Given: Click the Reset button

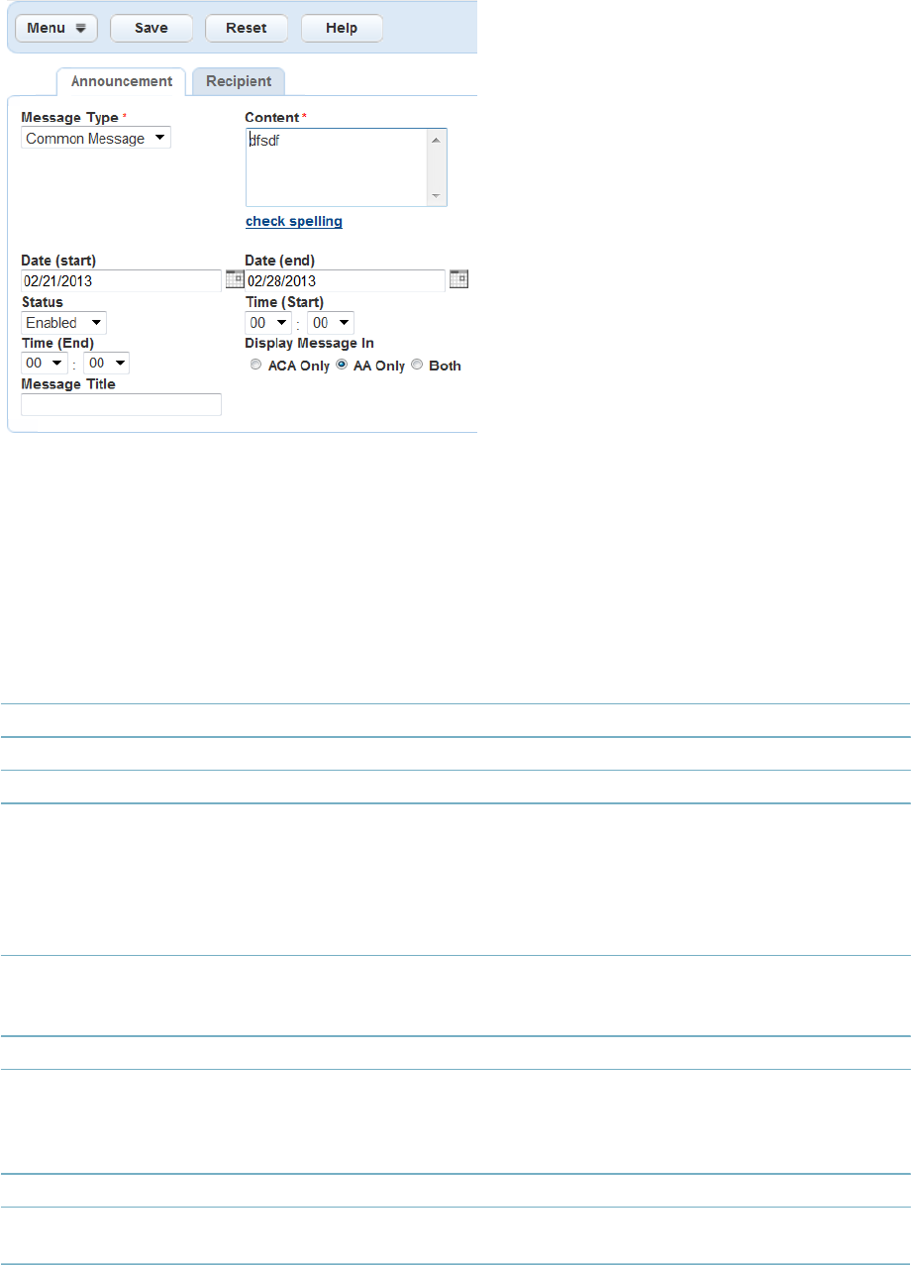Looking at the screenshot, I should [x=247, y=28].
